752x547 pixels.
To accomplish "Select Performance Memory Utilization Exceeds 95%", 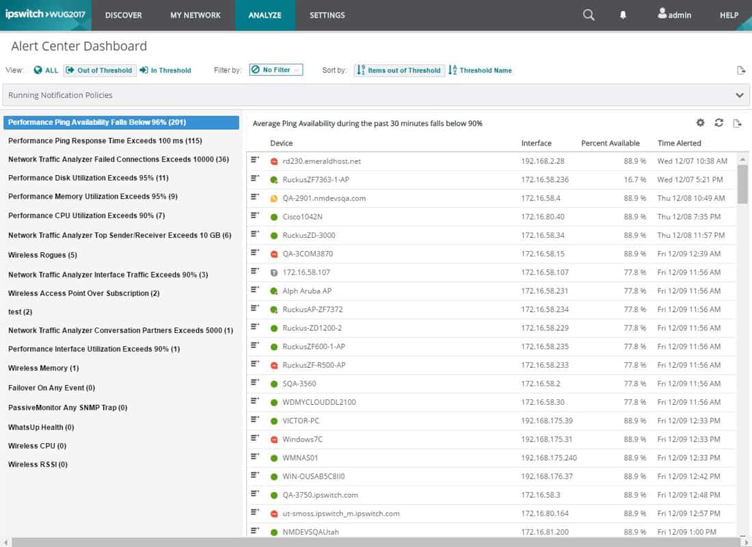I will 92,196.
